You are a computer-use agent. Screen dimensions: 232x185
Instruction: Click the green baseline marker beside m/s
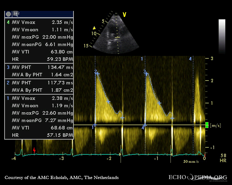pos(207,125)
